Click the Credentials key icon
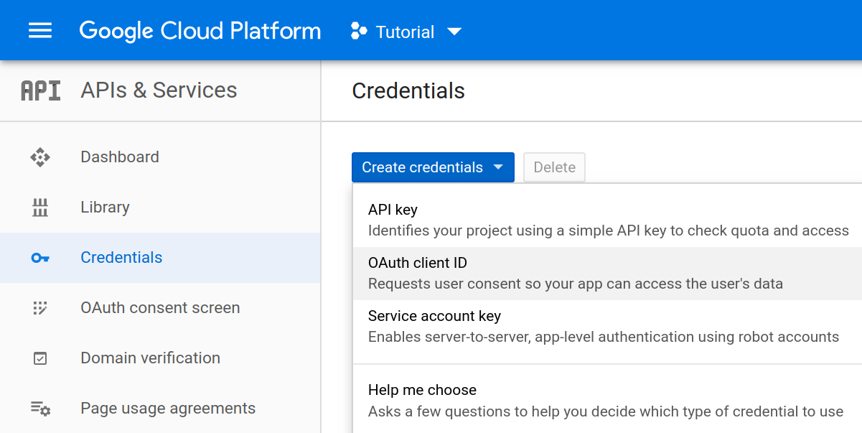This screenshot has width=862, height=433. pyautogui.click(x=39, y=257)
